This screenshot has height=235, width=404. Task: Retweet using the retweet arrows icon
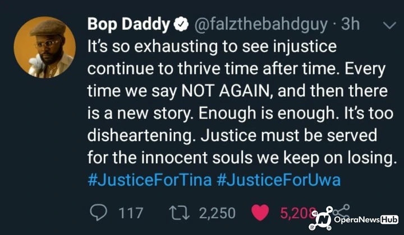click(180, 213)
